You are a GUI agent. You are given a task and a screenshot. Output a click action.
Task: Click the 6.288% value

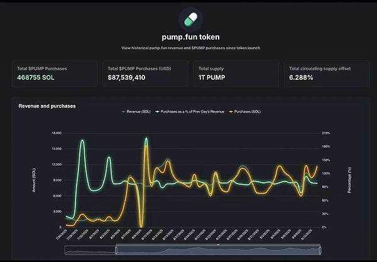pos(301,77)
